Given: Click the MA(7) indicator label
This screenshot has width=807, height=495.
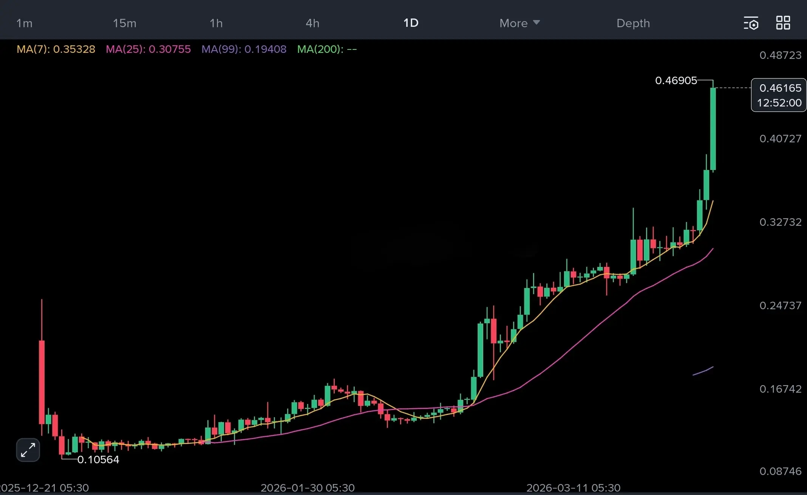Looking at the screenshot, I should [x=56, y=49].
